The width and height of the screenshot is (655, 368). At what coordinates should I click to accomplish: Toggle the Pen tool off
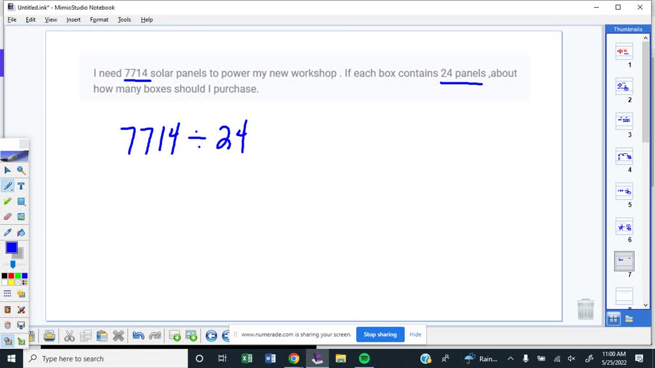(x=7, y=187)
